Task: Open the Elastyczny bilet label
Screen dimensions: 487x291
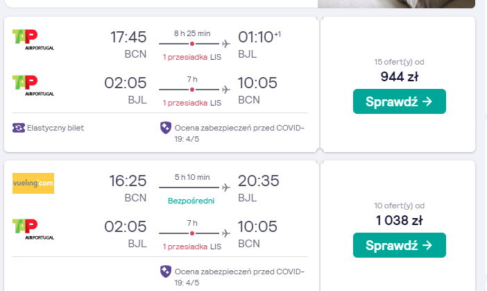Action: [55, 128]
